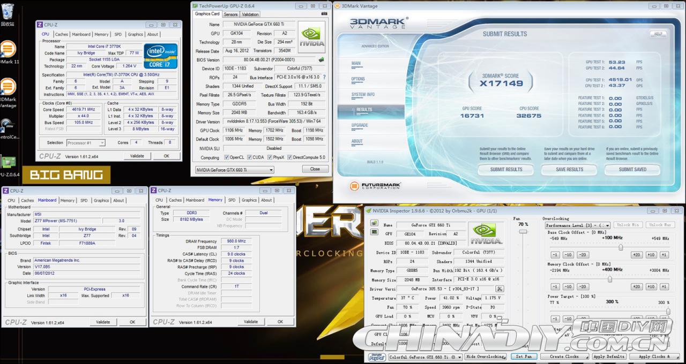Image resolution: width=686 pixels, height=364 pixels.
Task: Open the SPD tab in the CPU-Z Memory window
Action: [x=232, y=200]
